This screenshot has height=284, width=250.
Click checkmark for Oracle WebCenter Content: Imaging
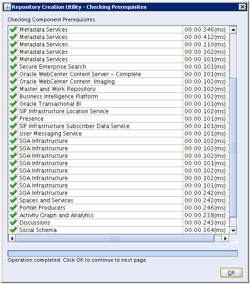coord(13,82)
